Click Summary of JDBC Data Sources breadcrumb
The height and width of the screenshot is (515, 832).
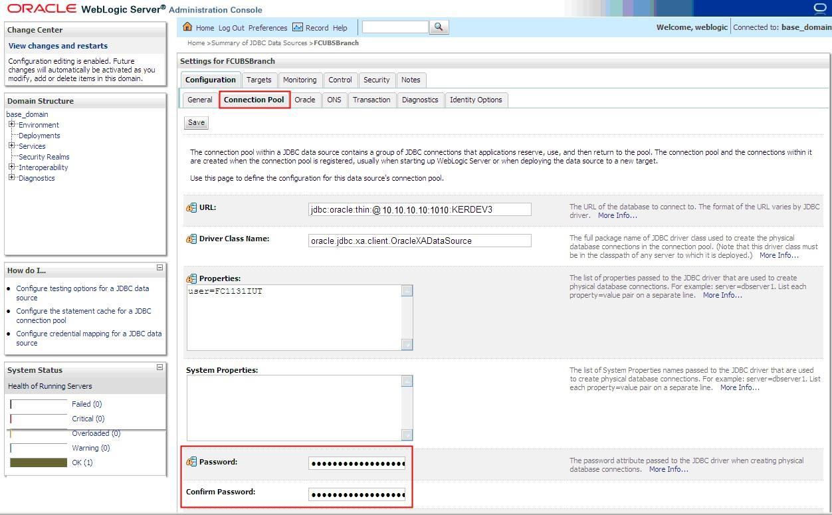pyautogui.click(x=259, y=43)
